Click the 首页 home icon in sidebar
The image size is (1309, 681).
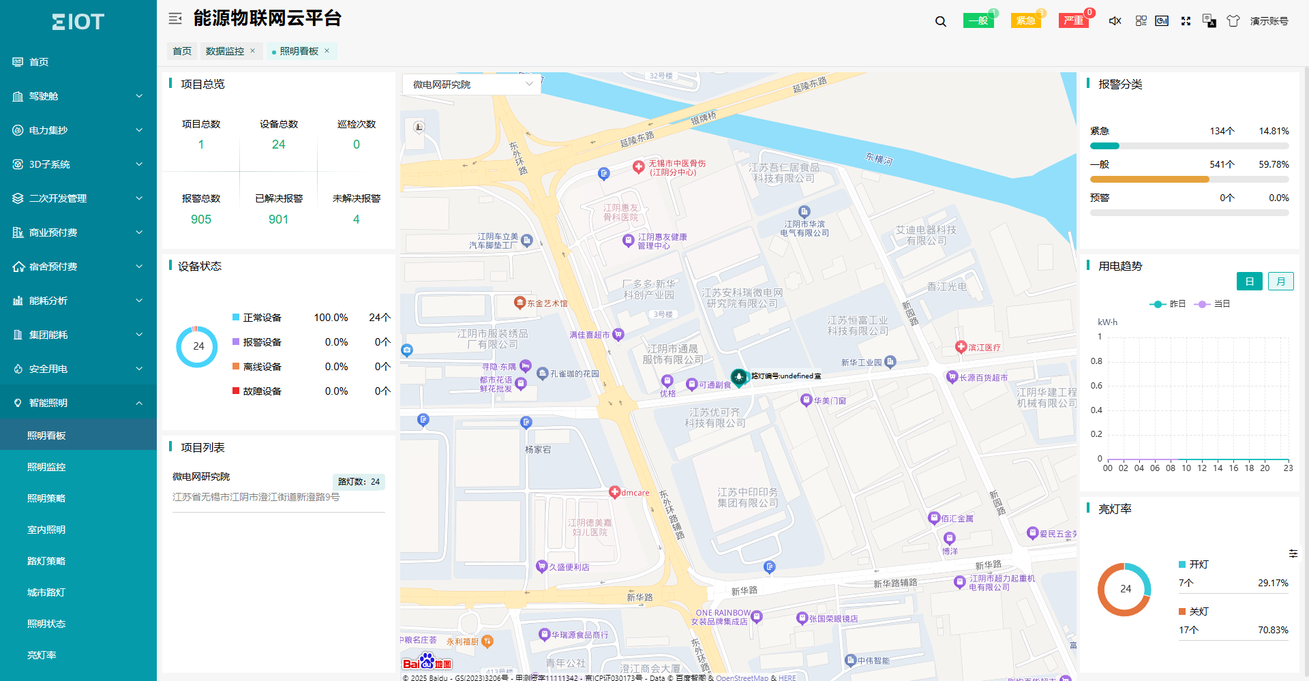click(x=18, y=62)
